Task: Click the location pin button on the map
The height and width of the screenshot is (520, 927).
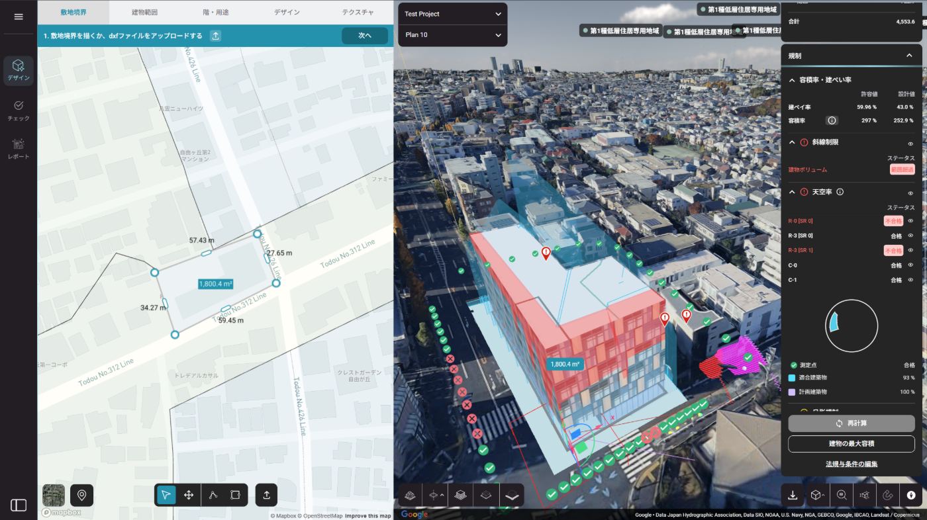Action: coord(81,495)
